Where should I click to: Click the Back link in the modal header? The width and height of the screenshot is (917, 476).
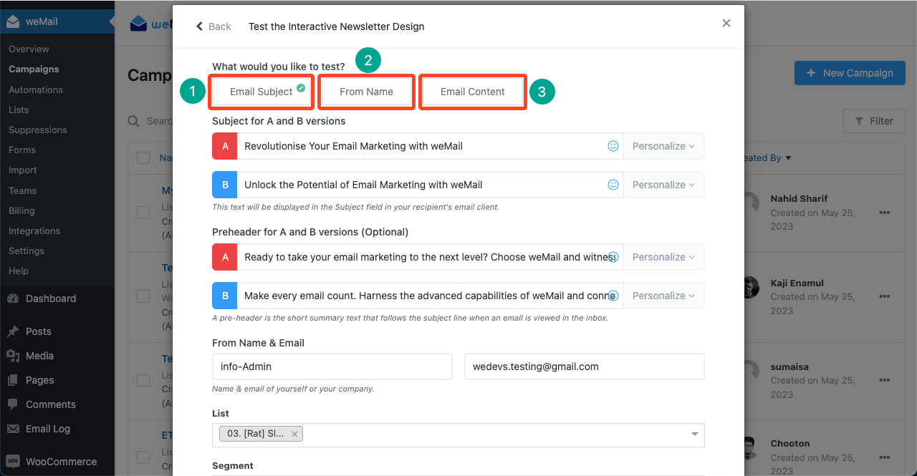tap(213, 26)
